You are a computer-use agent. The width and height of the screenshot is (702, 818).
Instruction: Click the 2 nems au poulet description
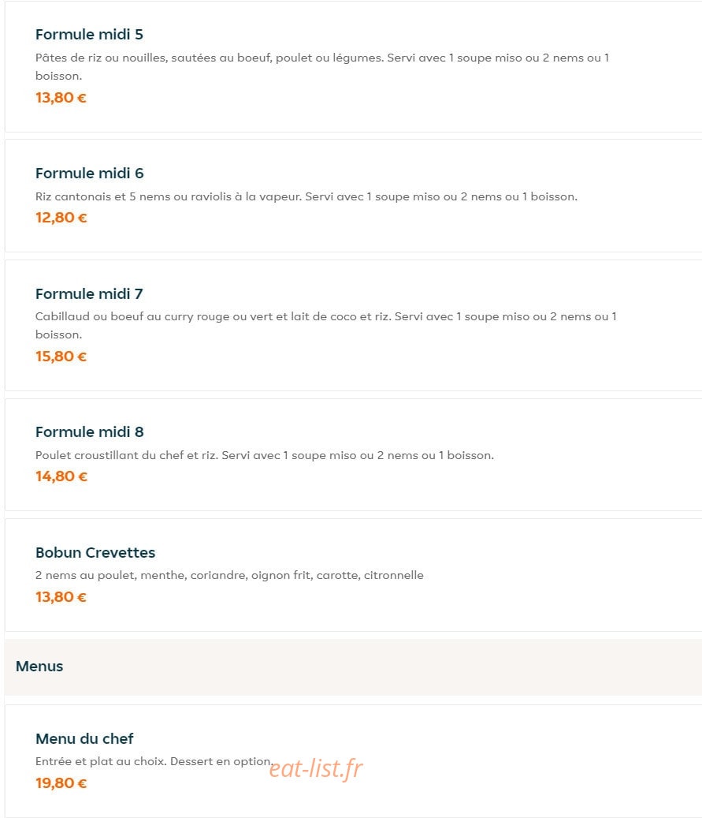(229, 575)
